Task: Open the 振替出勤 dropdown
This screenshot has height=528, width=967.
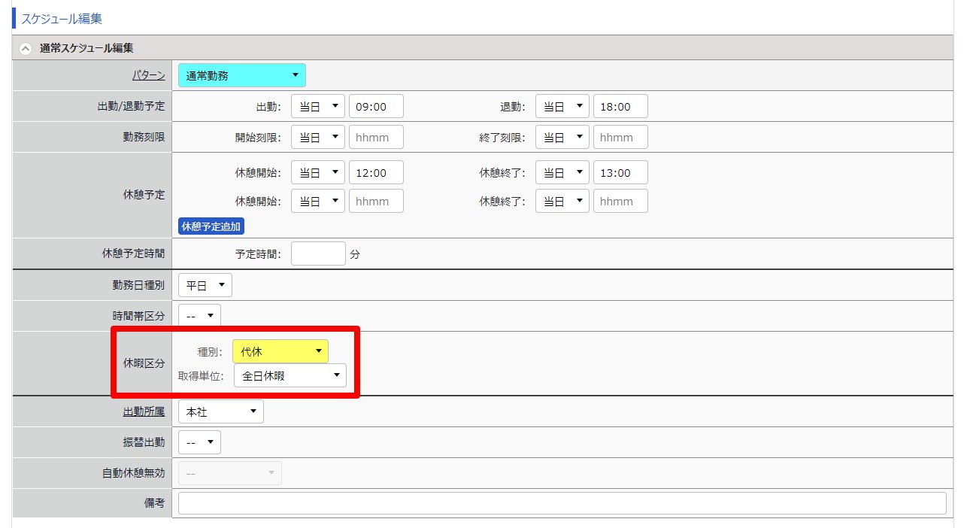Action: pyautogui.click(x=200, y=442)
